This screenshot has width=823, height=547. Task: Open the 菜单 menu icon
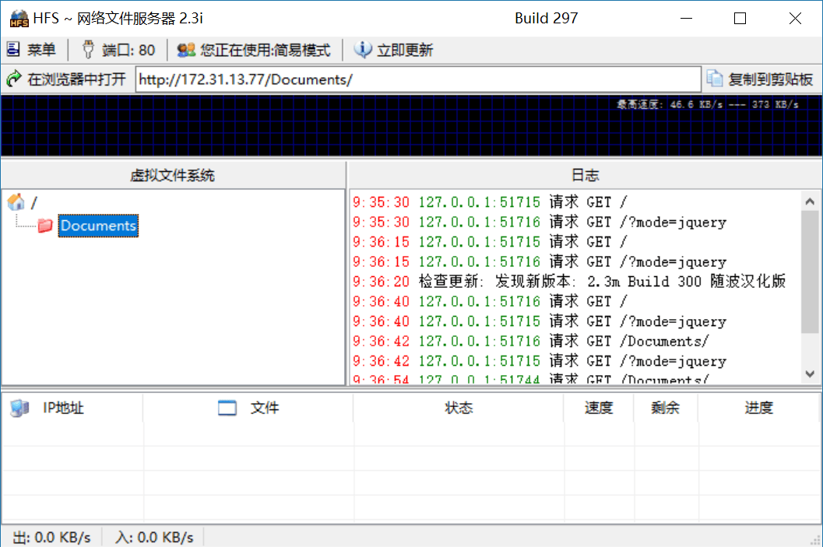[x=13, y=51]
